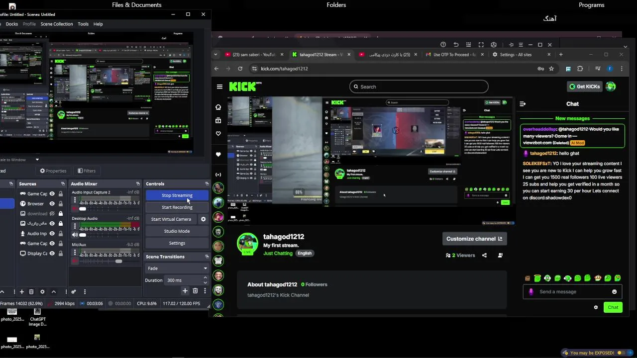637x358 pixels.
Task: Click Get KICKs button
Action: coord(584,87)
